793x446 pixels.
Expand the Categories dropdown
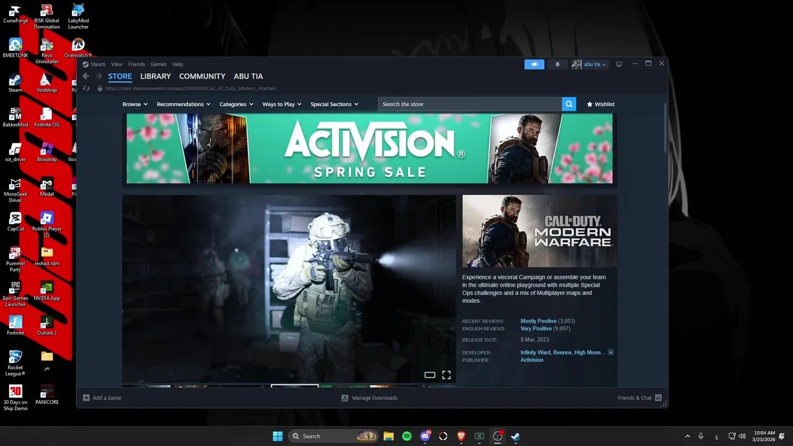[x=236, y=104]
